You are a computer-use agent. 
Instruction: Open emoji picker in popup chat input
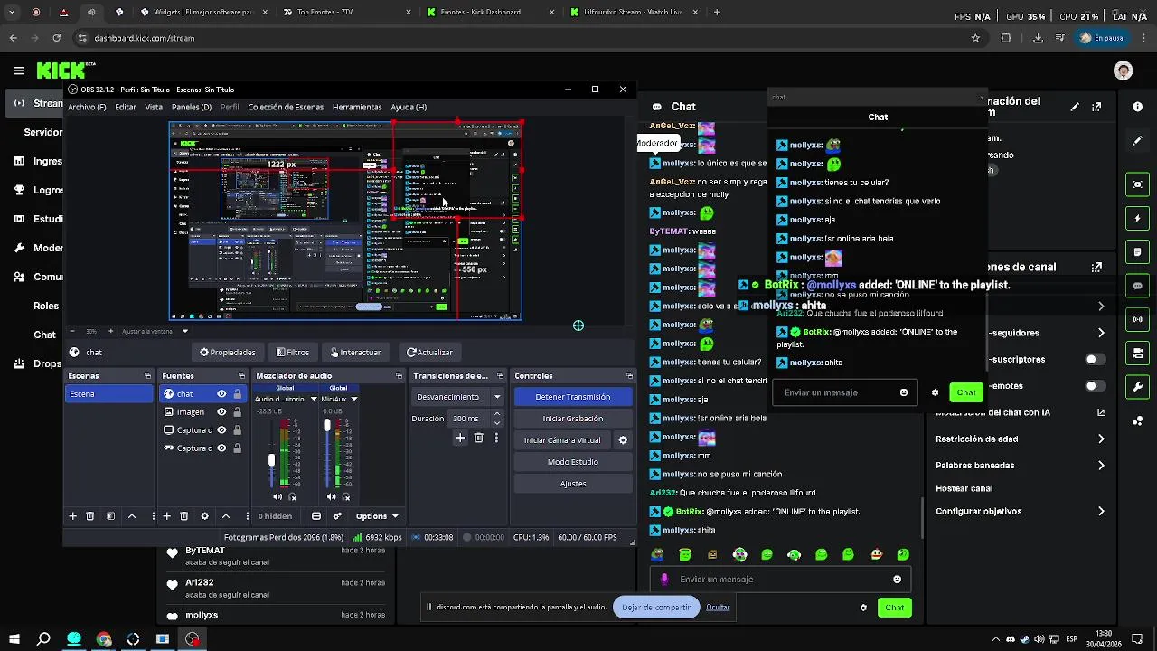(904, 392)
